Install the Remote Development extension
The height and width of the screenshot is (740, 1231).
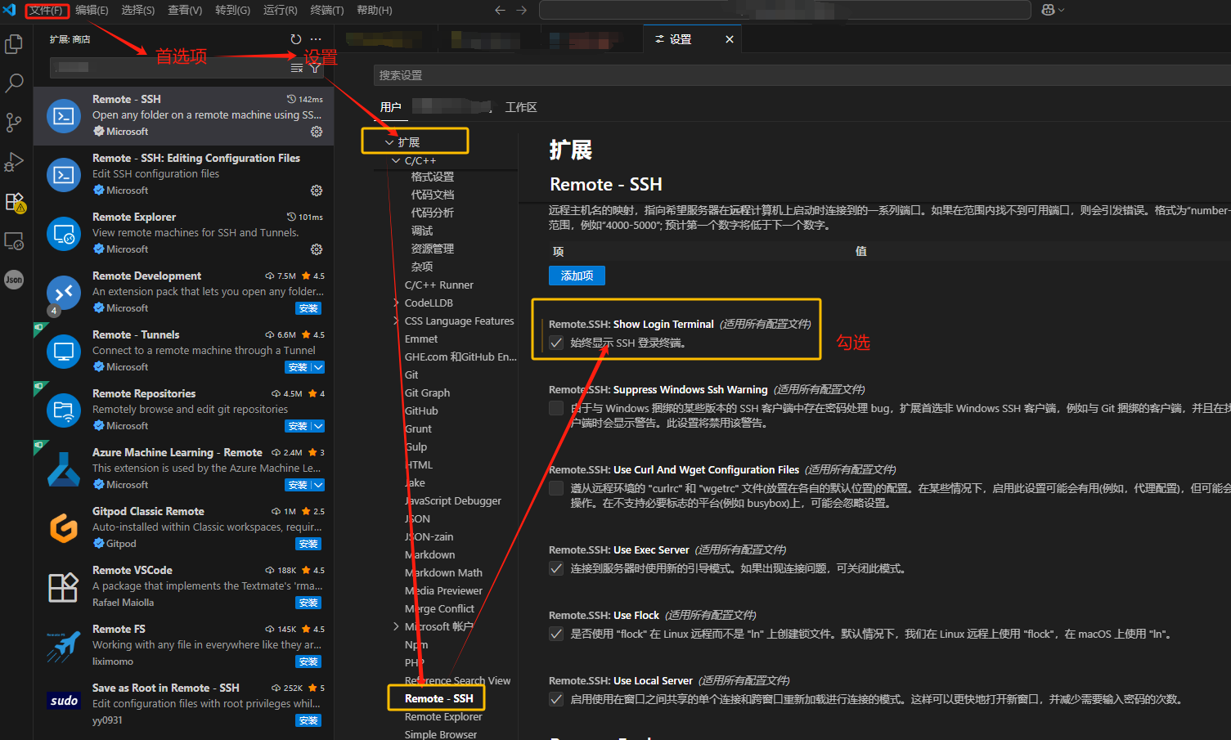coord(308,308)
